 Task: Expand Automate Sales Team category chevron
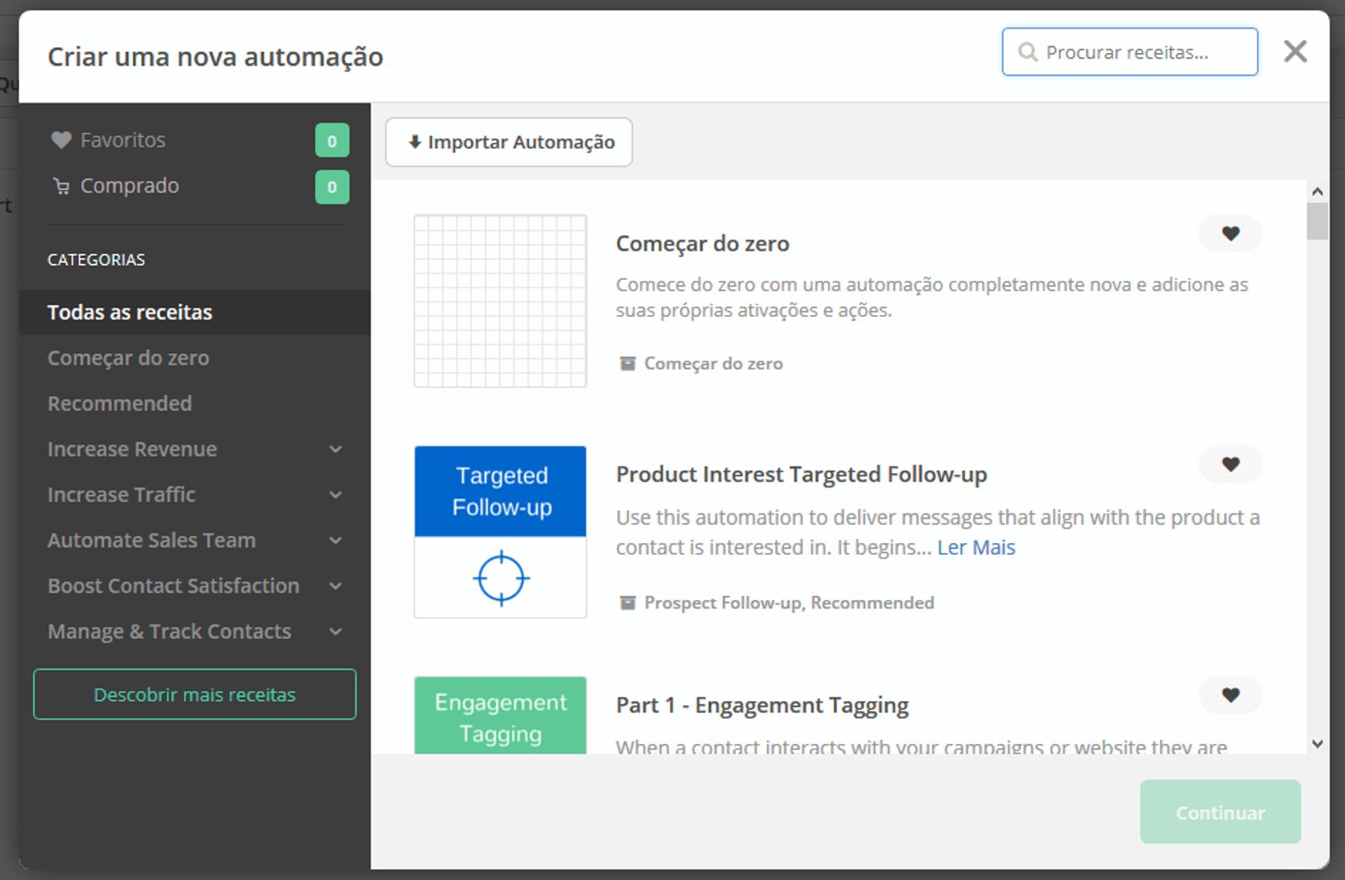point(335,540)
